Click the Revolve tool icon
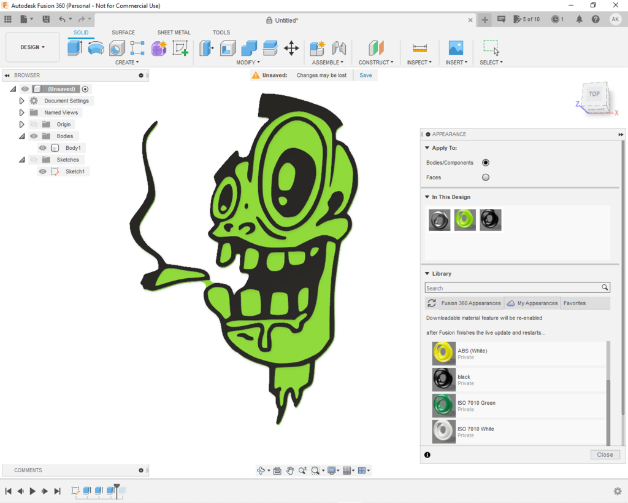Image resolution: width=628 pixels, height=503 pixels. point(96,48)
